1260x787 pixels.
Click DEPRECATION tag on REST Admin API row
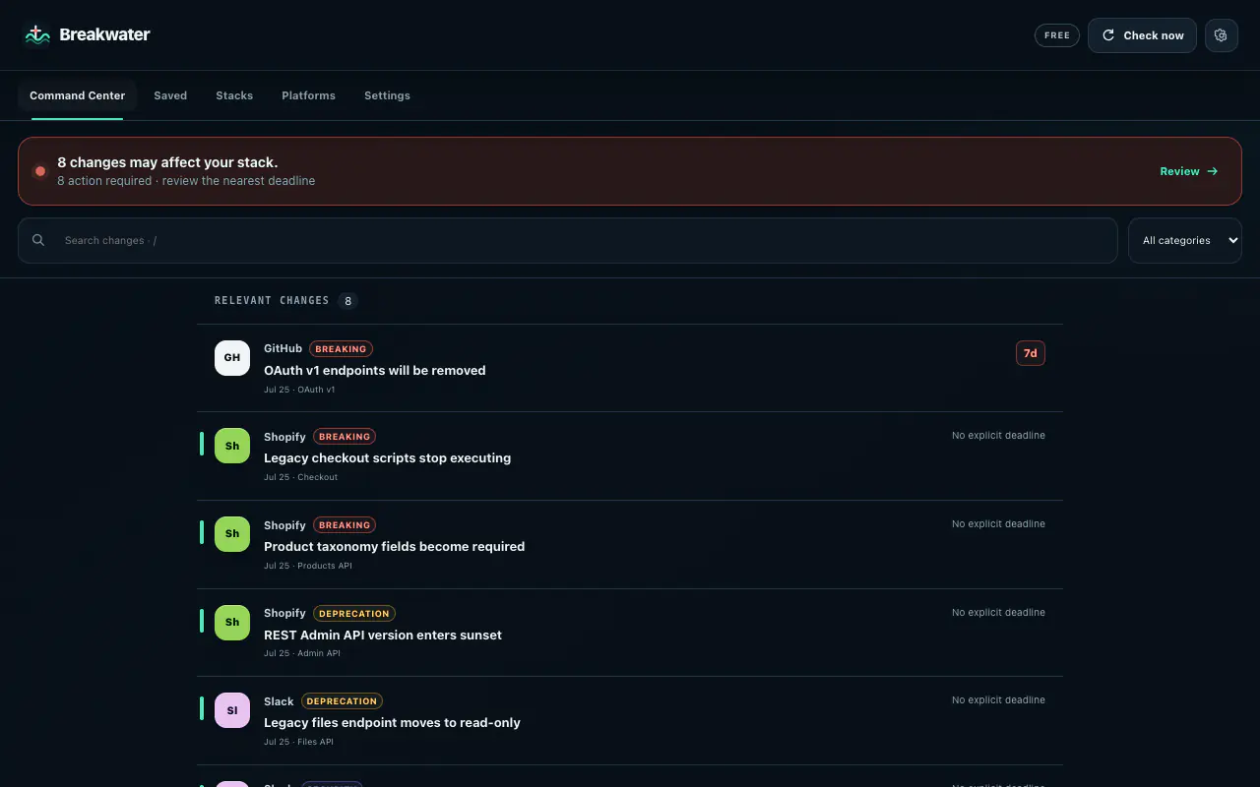pyautogui.click(x=354, y=614)
